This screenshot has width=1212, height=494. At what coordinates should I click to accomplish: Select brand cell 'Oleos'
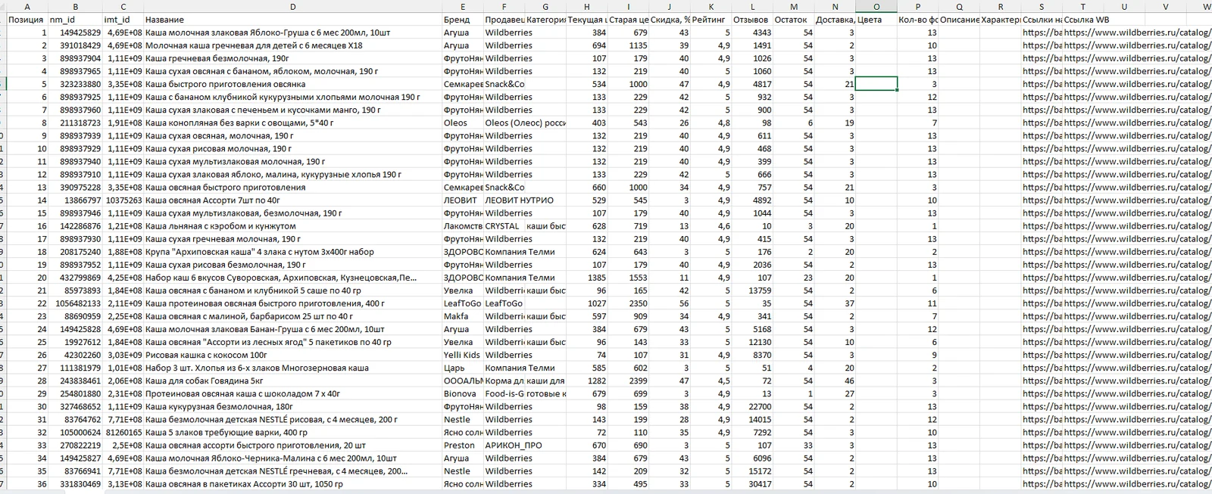463,123
